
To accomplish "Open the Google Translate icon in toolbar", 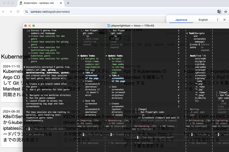I will (219, 12).
